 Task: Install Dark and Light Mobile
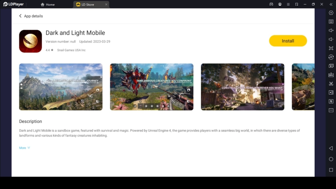pos(288,41)
